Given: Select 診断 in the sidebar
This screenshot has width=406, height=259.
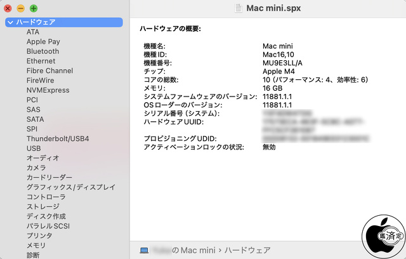Looking at the screenshot, I should tap(33, 255).
